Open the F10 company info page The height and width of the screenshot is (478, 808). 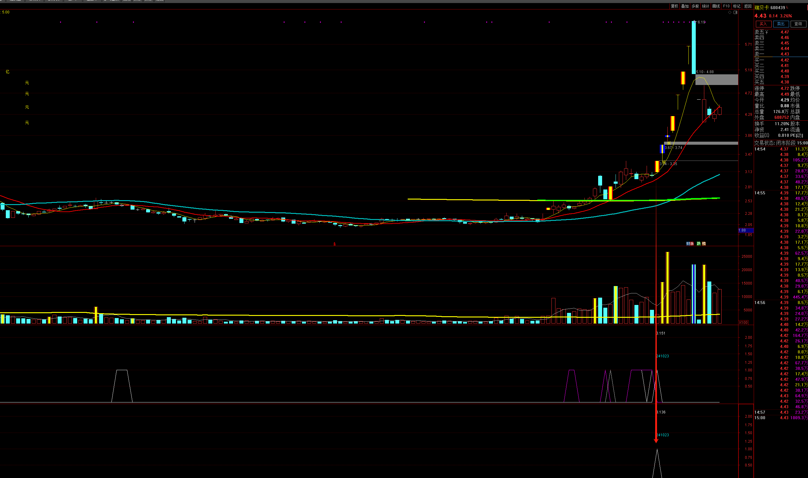[726, 6]
